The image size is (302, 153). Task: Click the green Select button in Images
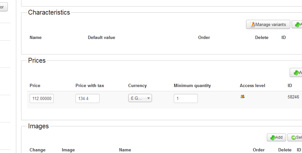pyautogui.click(x=295, y=137)
